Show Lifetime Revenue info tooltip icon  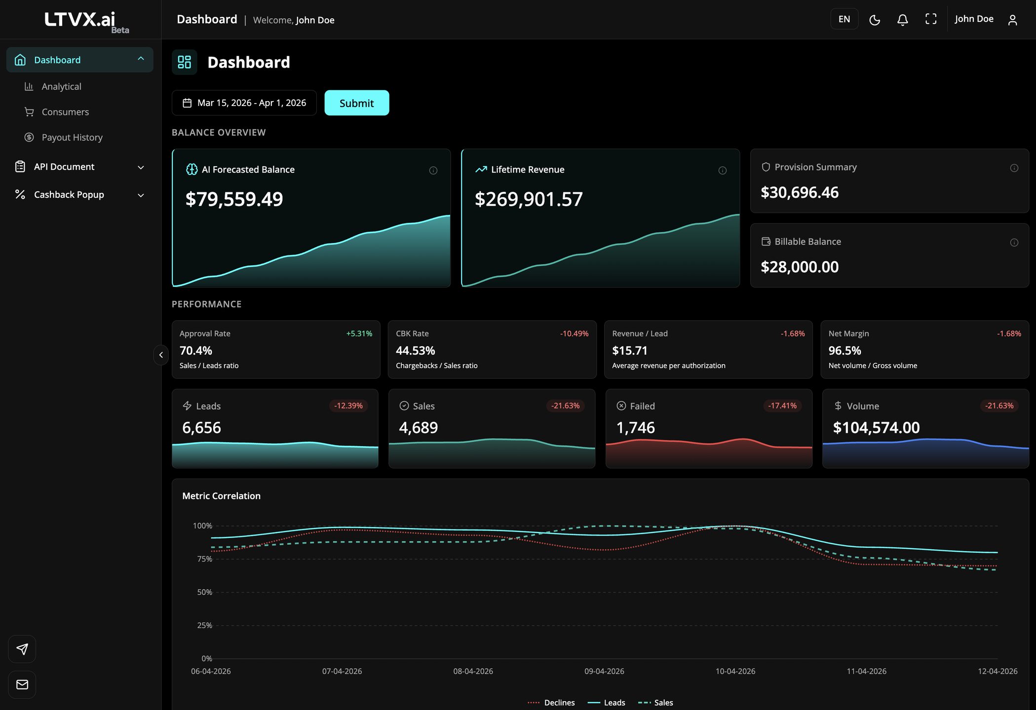point(722,171)
